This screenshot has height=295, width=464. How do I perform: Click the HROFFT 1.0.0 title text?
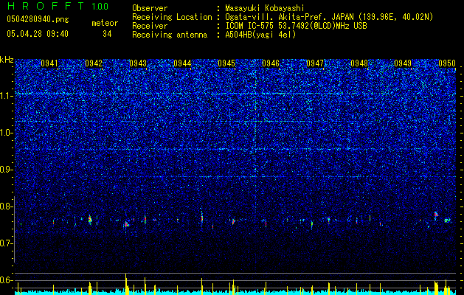58,6
